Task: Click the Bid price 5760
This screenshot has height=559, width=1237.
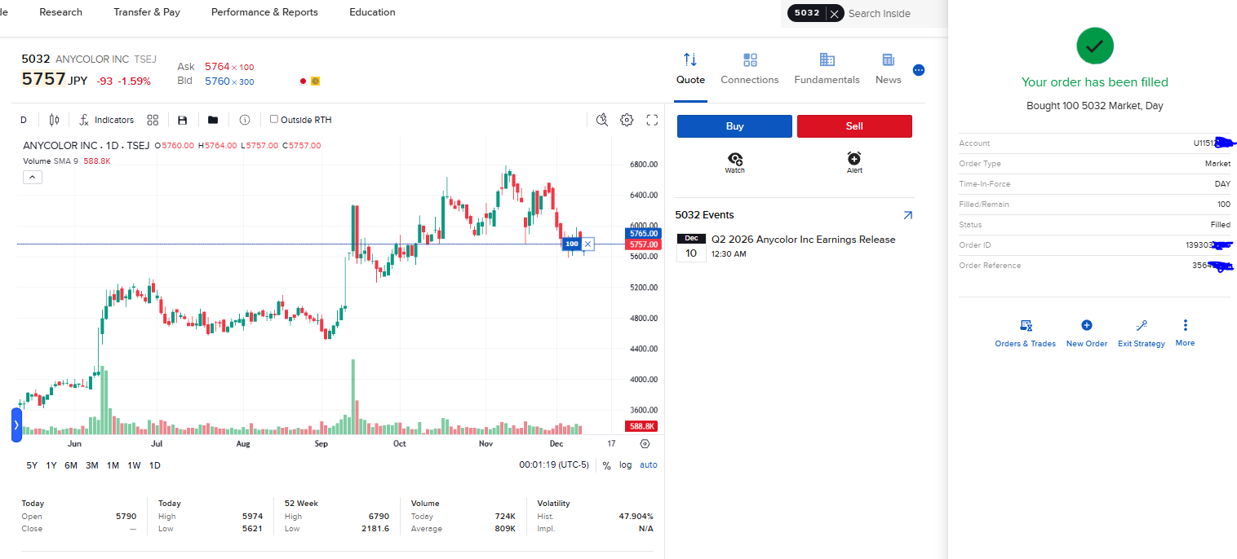Action: pos(217,81)
